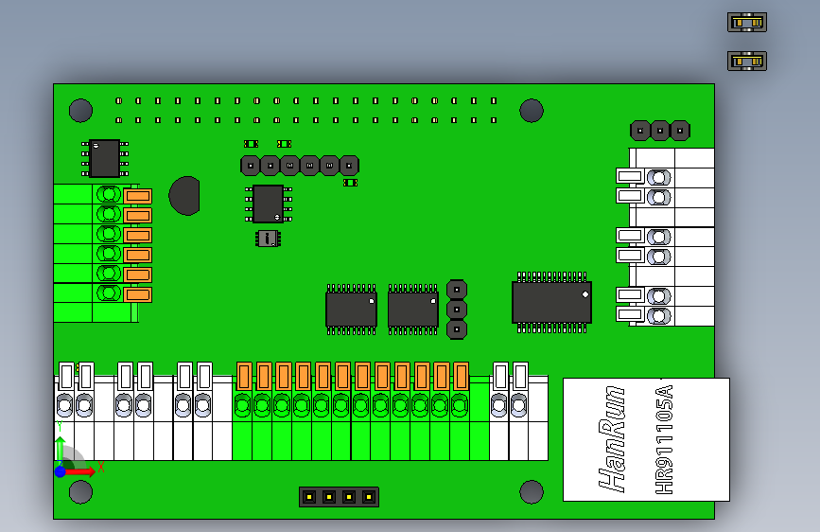Select the 8-pin SOIC chip below the 6-pin header
Screen dimensions: 820x532
point(269,204)
